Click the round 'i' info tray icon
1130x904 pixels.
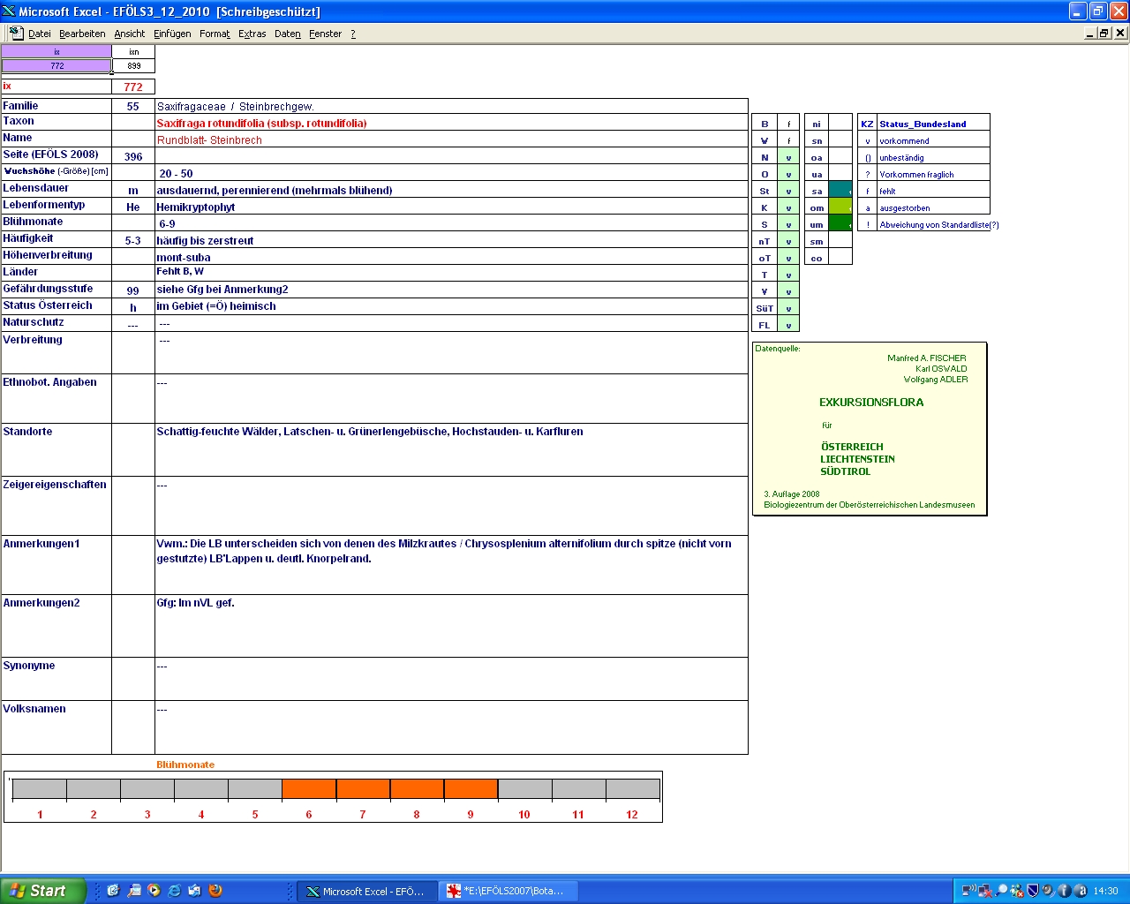pos(1065,891)
